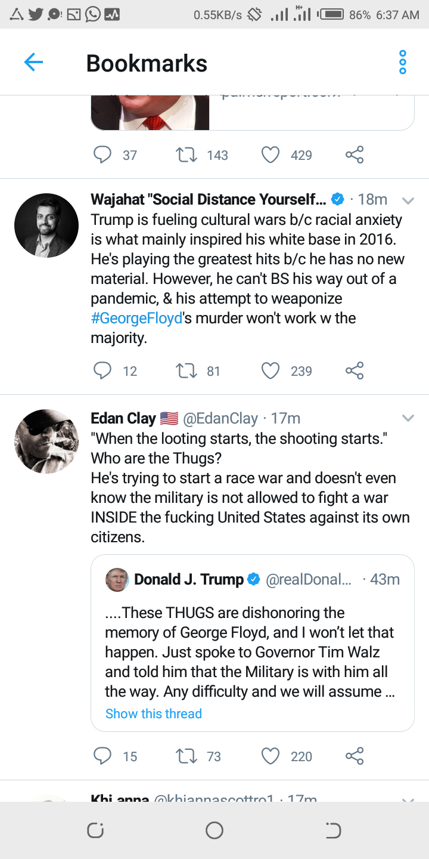Share Wajahat's tweet via share icon
The height and width of the screenshot is (859, 429).
pos(355,371)
